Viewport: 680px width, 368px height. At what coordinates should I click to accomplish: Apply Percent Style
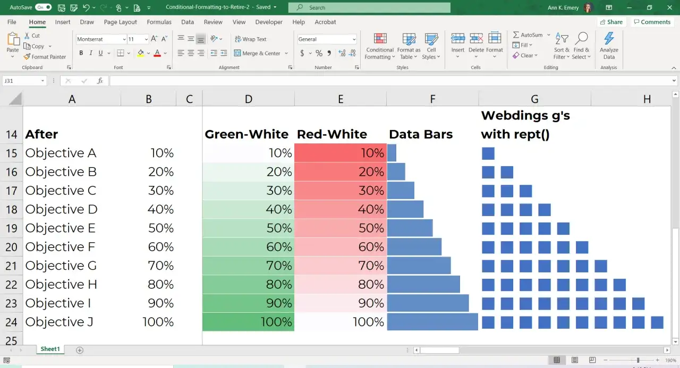(x=319, y=53)
